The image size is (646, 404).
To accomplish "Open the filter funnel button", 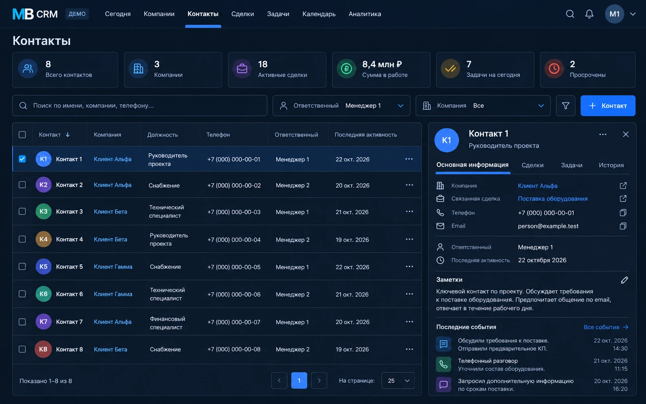I will click(566, 105).
